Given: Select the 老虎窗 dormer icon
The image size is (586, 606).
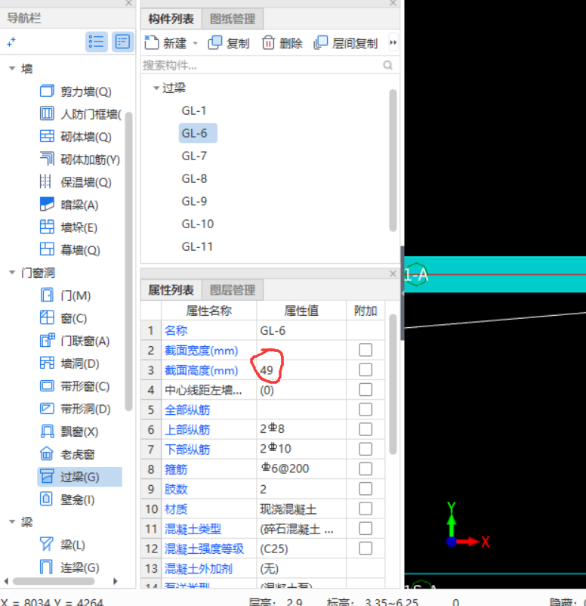Looking at the screenshot, I should (47, 453).
